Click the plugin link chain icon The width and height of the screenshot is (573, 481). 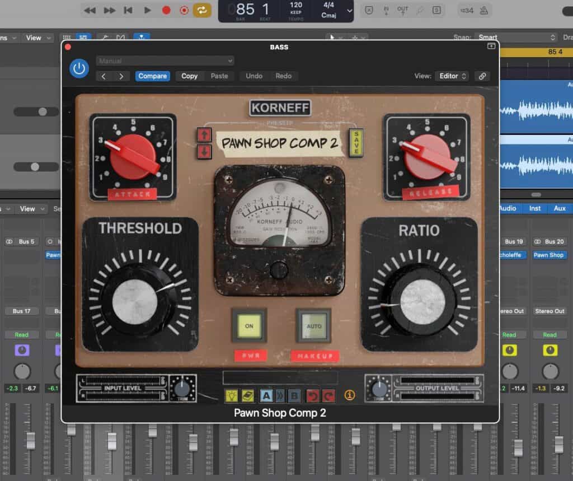coord(482,76)
